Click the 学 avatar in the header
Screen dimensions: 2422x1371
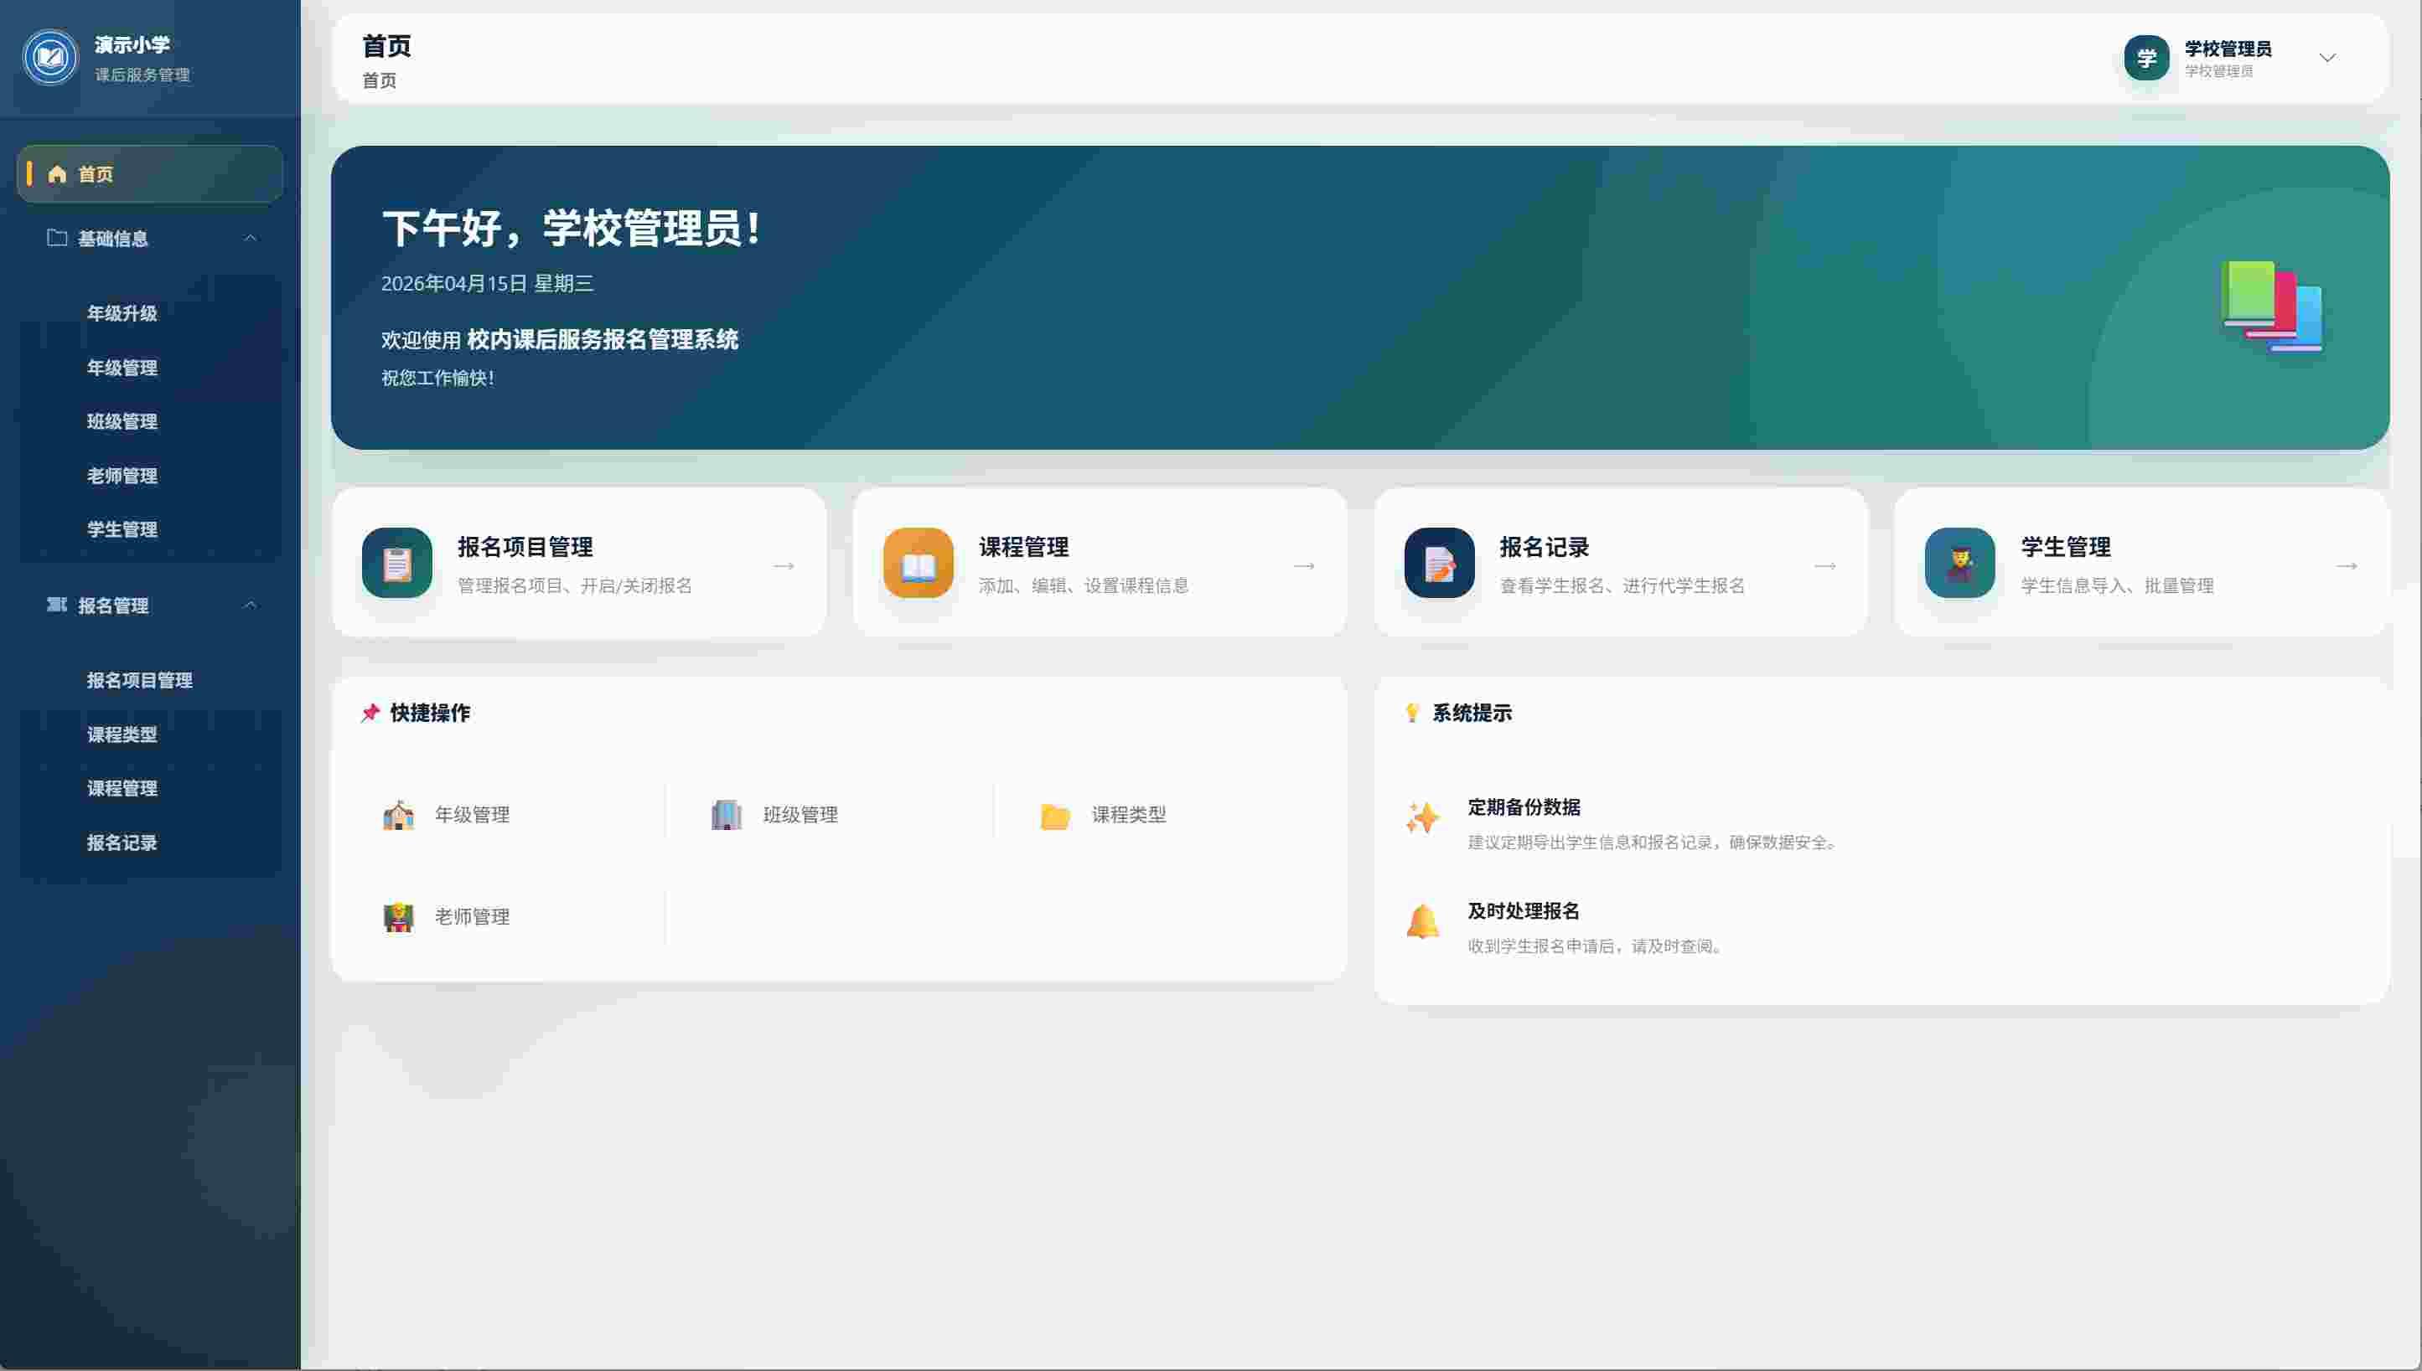2146,59
